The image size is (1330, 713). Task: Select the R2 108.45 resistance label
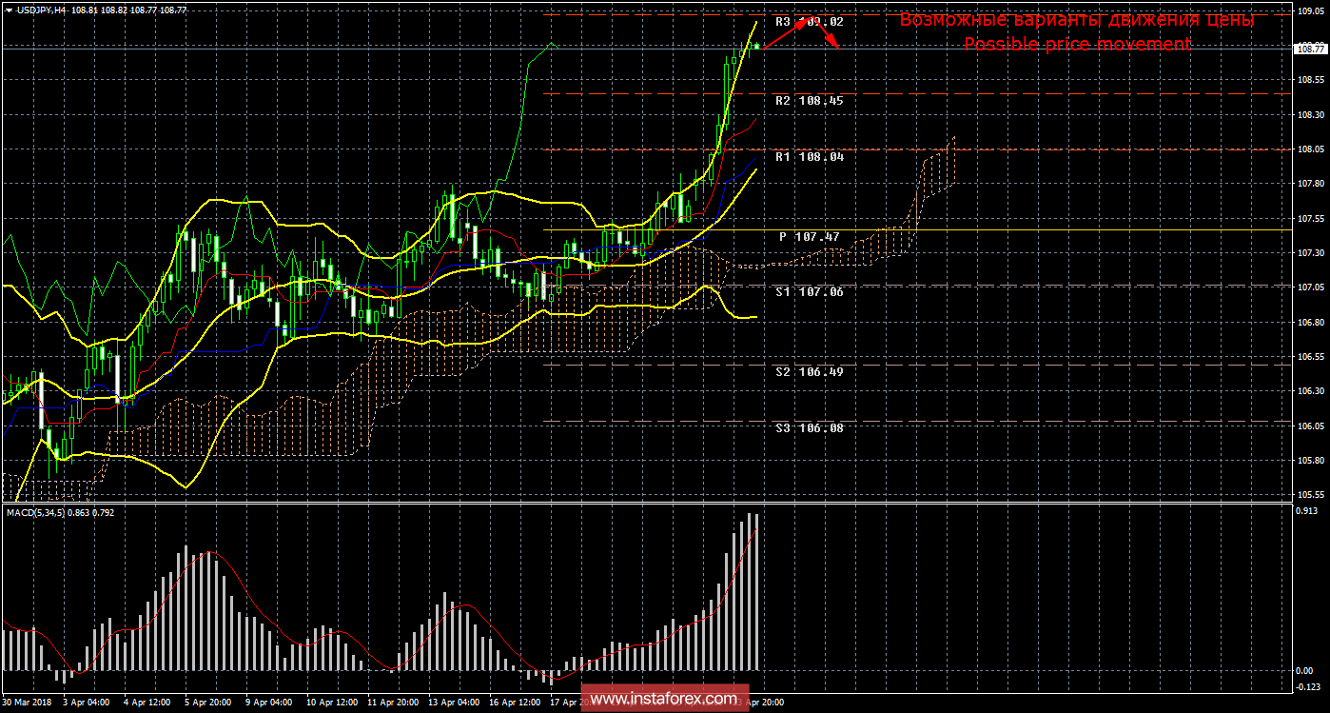tap(809, 100)
